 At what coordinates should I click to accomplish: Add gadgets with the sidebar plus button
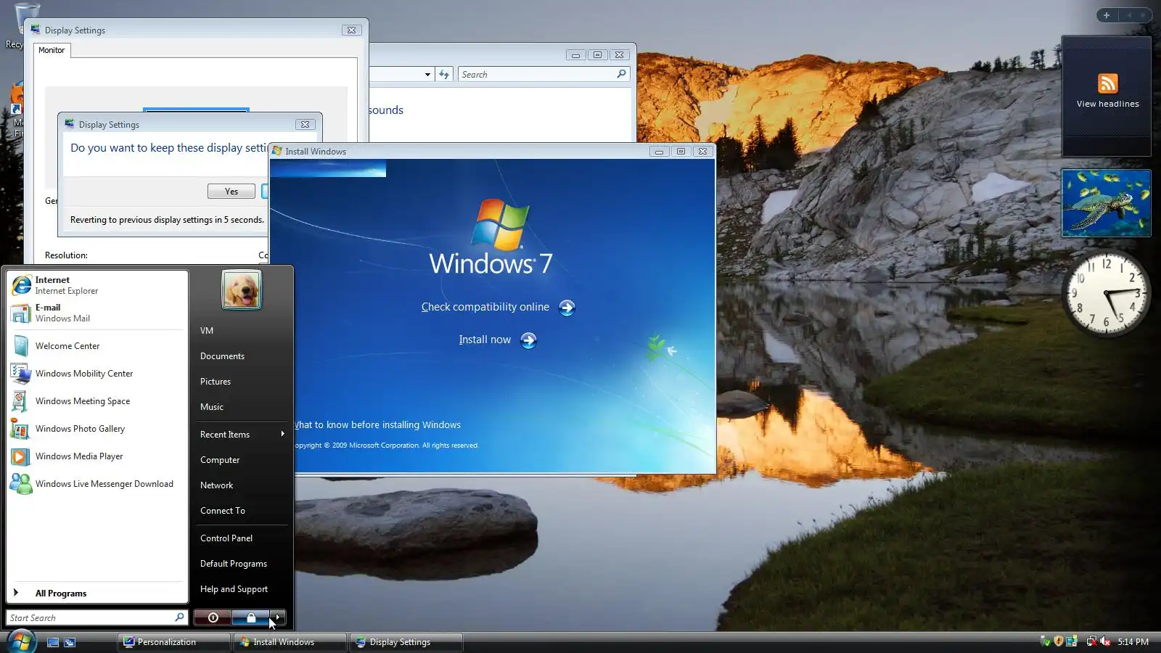tap(1107, 15)
